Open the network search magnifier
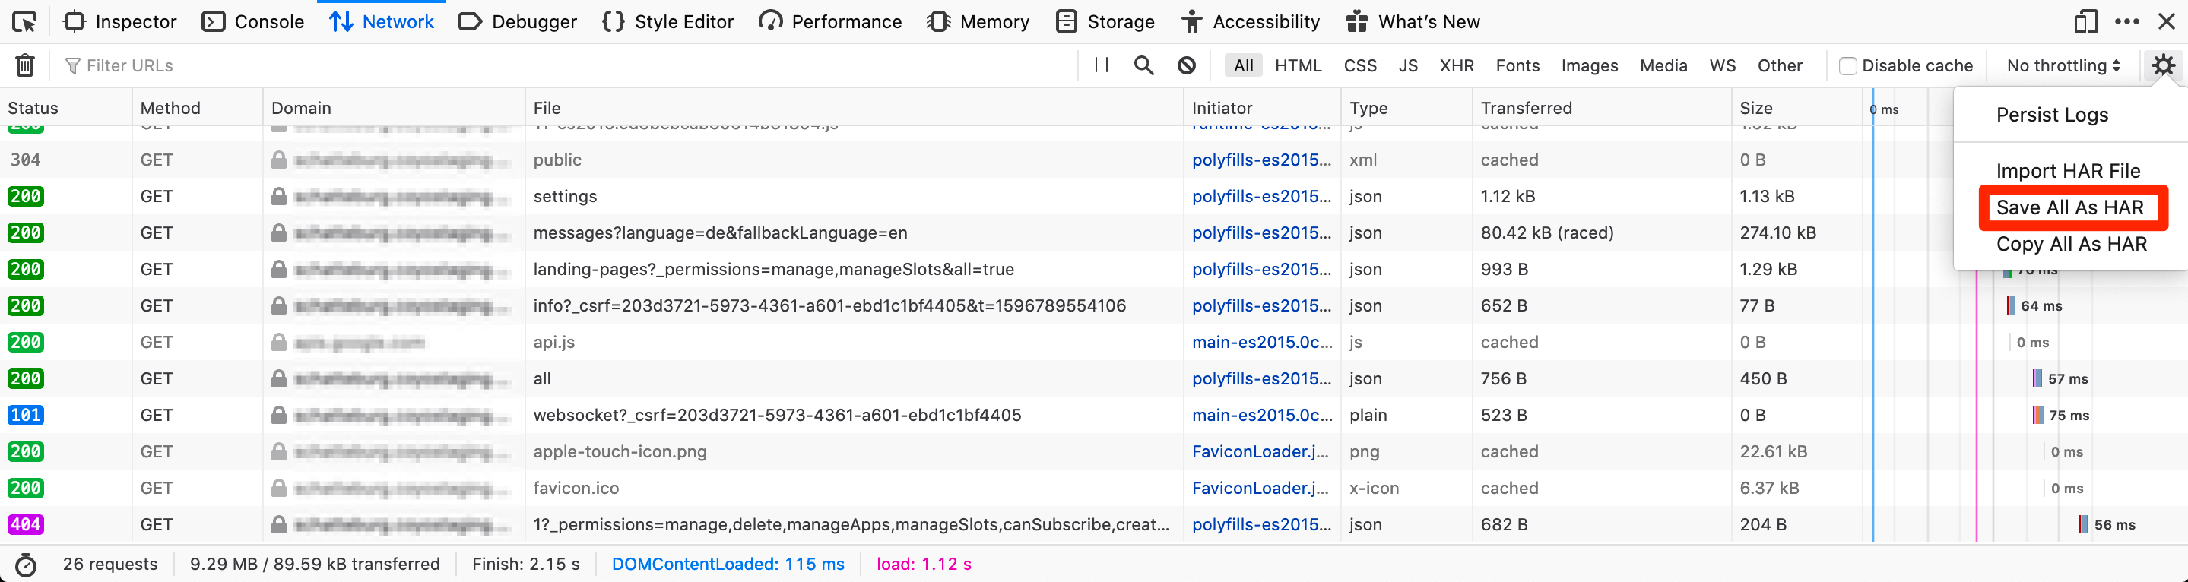The width and height of the screenshot is (2188, 582). coord(1143,65)
